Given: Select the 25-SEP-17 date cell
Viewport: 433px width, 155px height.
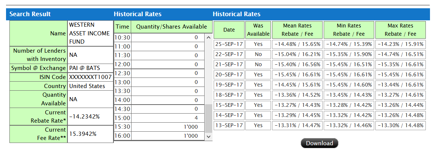Looking at the screenshot, I should pos(229,44).
